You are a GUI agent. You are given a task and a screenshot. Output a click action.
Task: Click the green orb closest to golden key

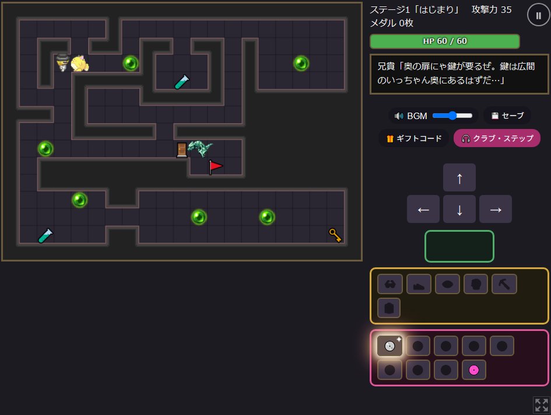[x=267, y=217]
